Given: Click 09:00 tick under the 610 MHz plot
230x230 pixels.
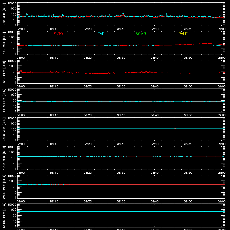Looking at the screenshot, I should click(221, 87).
